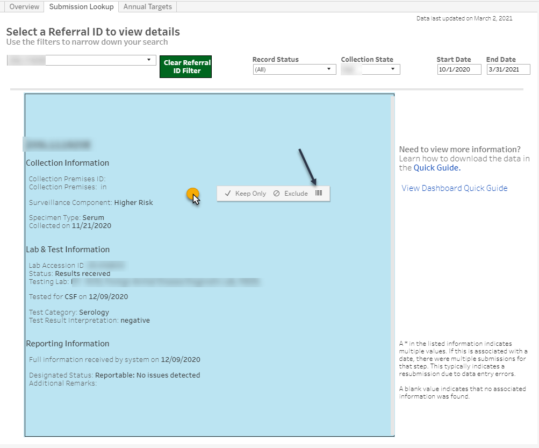The image size is (539, 448).
Task: Click the Lab Accession ID label
Action: click(56, 265)
